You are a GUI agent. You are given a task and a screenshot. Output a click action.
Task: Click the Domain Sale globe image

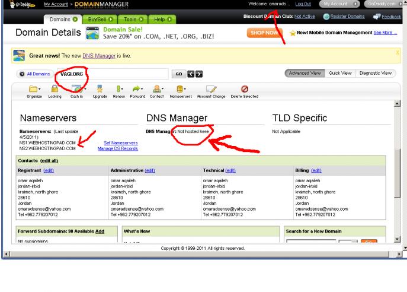click(x=92, y=33)
